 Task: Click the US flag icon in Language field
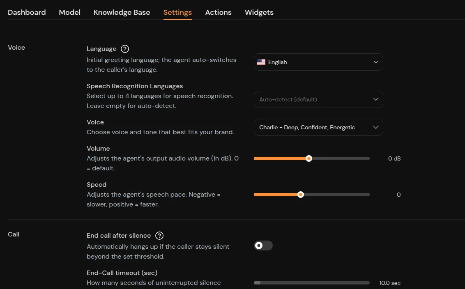click(x=261, y=62)
